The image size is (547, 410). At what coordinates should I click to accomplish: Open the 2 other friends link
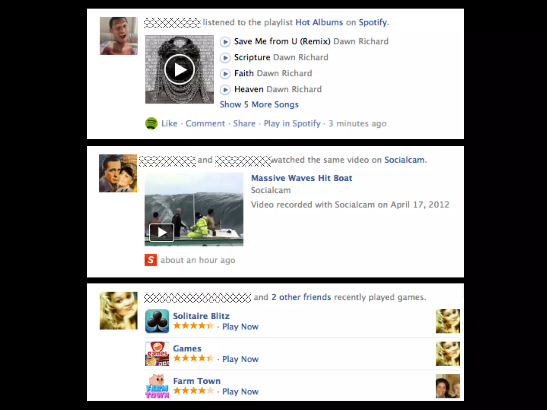pos(301,297)
